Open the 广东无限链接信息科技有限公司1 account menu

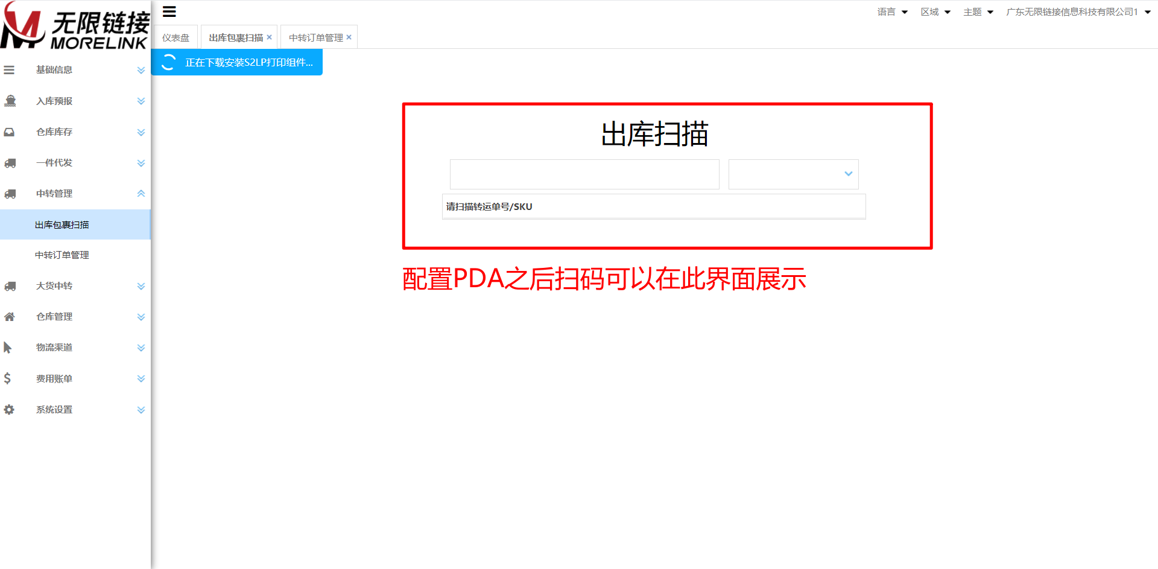1078,12
